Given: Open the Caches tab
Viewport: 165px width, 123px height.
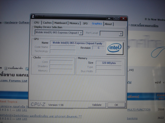Looking at the screenshot, I should pos(47,23).
